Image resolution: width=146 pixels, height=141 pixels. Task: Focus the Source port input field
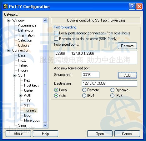click(91, 75)
